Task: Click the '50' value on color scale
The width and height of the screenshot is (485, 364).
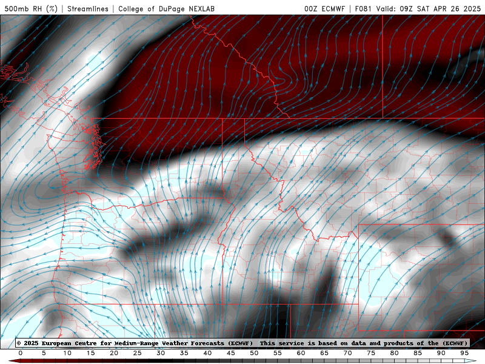Action: pos(254,353)
